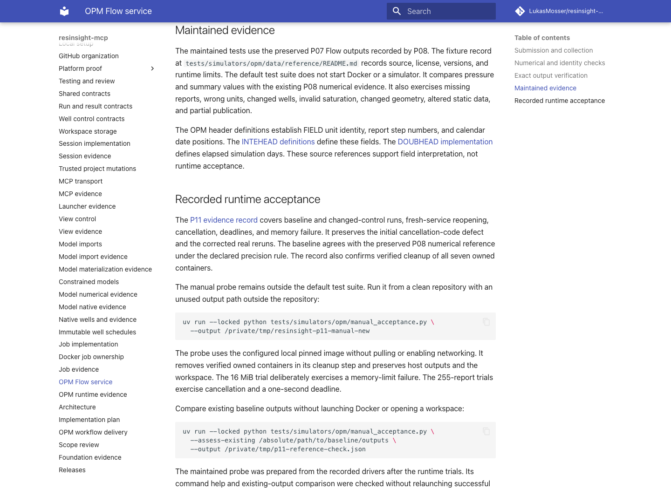
Task: Open the Releases navigation item
Action: 72,470
